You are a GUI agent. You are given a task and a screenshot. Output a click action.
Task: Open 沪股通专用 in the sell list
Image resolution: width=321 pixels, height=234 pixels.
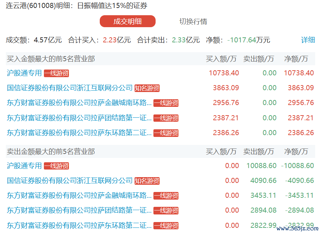[x=24, y=166]
